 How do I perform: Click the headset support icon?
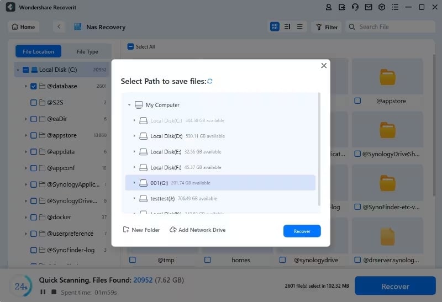[x=355, y=7]
